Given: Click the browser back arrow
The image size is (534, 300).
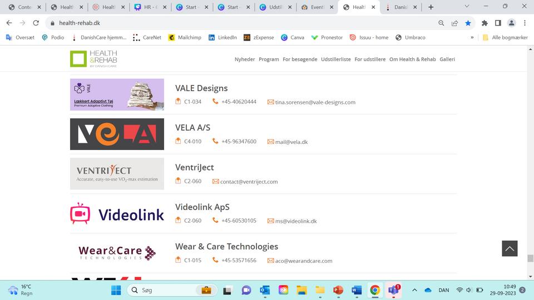Looking at the screenshot, I should coord(9,23).
